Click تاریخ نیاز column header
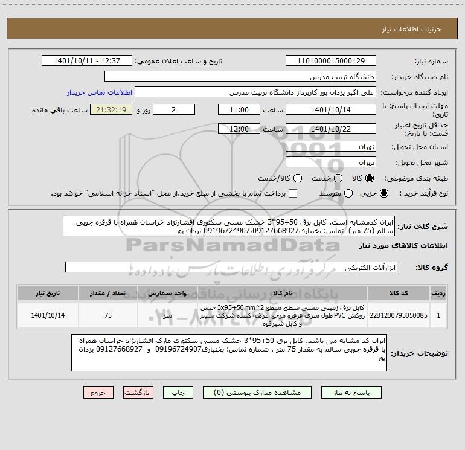The height and width of the screenshot is (450, 465). coord(48,293)
